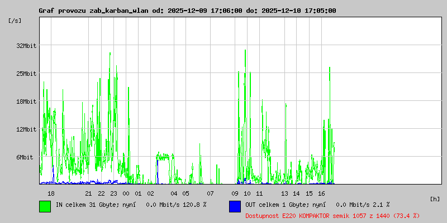Image resolution: width=447 pixels, height=223 pixels.
Task: Select hour 16 on the time axis
Action: [321, 193]
